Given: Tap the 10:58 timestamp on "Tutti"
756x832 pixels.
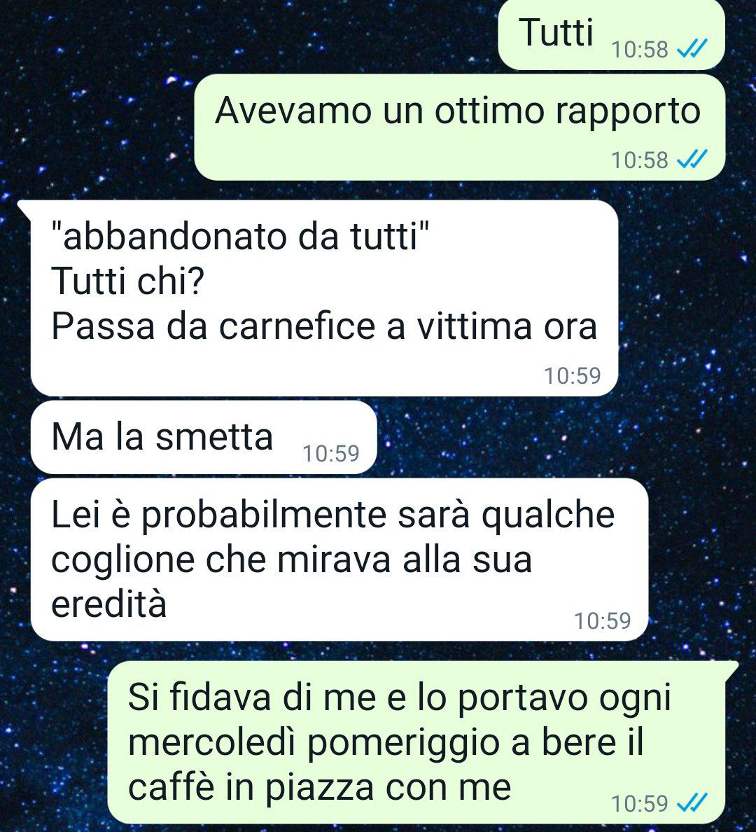Looking at the screenshot, I should click(x=639, y=50).
